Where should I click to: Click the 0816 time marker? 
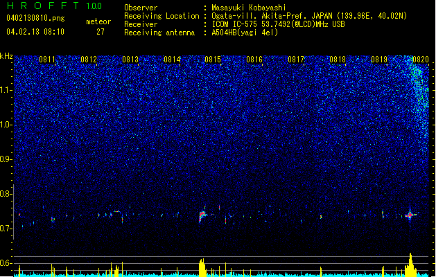[254, 59]
